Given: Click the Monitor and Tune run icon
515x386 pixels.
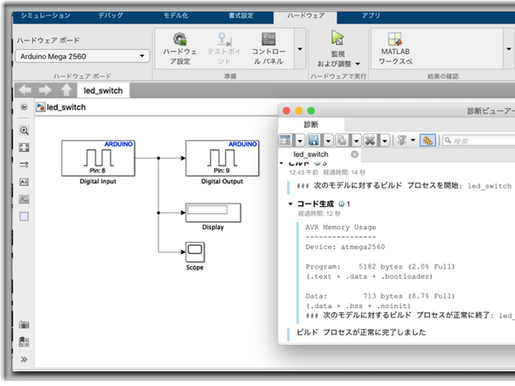Looking at the screenshot, I should [337, 37].
